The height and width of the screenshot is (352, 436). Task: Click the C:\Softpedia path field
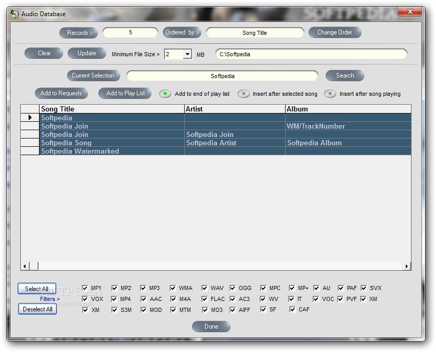312,54
